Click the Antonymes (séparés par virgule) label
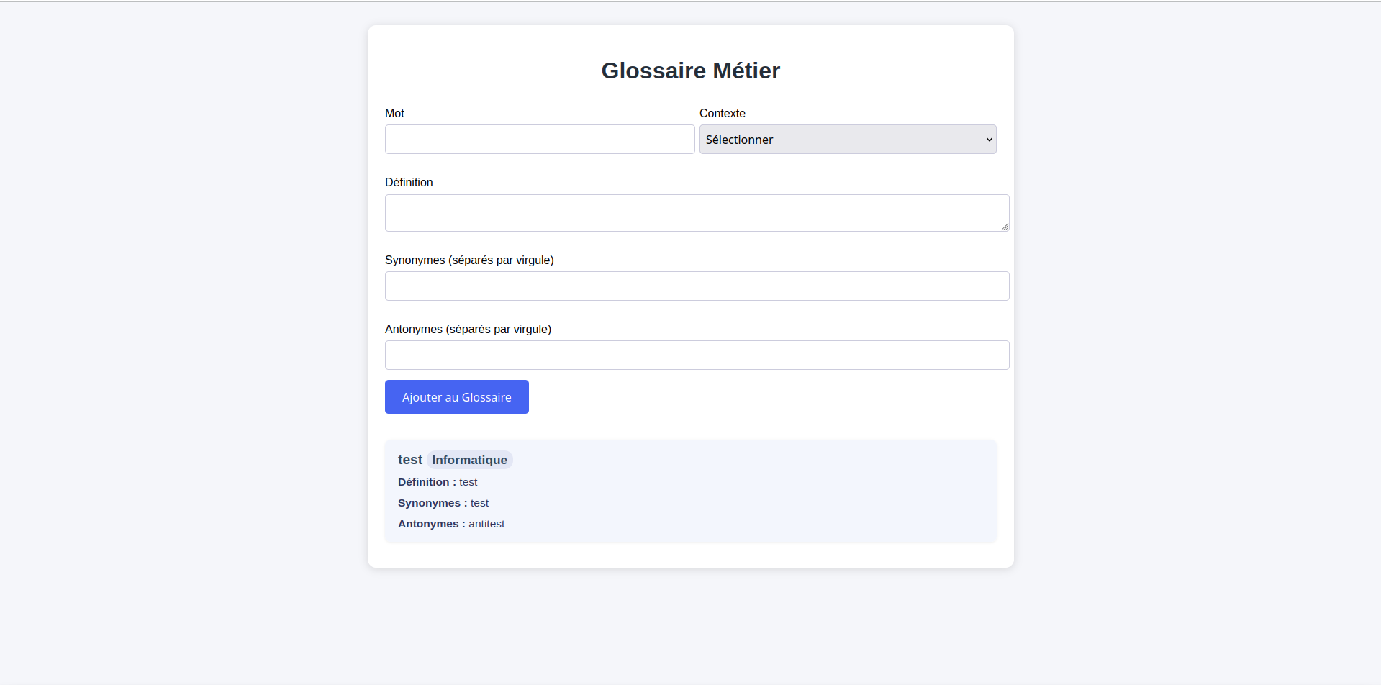Screen dimensions: 1381x685 (468, 330)
